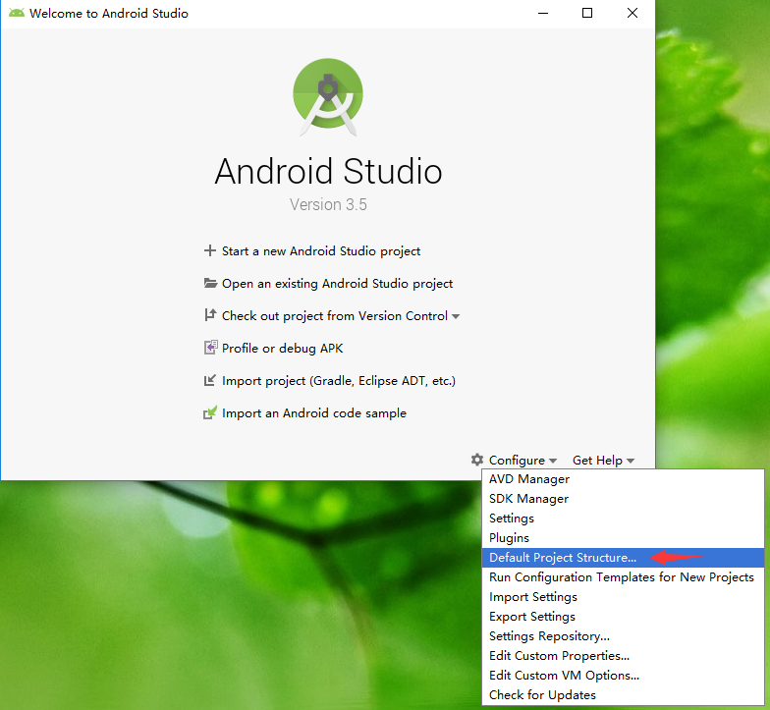Image resolution: width=770 pixels, height=710 pixels.
Task: Choose Export Settings menu entry
Action: [623, 617]
